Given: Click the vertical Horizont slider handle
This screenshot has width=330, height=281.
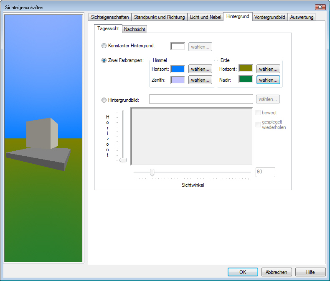Looking at the screenshot, I should pyautogui.click(x=123, y=160).
